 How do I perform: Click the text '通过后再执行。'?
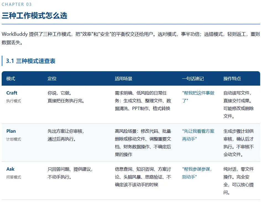[x=62, y=139]
